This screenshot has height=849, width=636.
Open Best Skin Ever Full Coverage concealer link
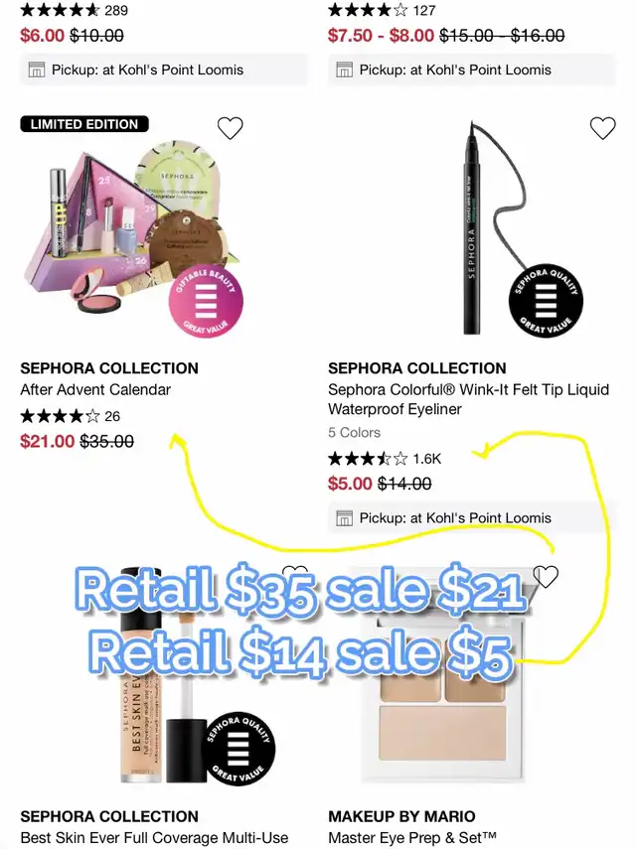pos(154,838)
